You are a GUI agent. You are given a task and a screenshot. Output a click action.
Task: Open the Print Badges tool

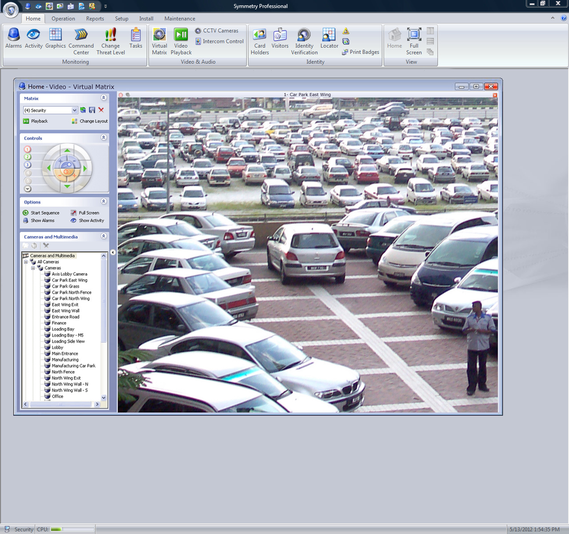click(x=360, y=52)
